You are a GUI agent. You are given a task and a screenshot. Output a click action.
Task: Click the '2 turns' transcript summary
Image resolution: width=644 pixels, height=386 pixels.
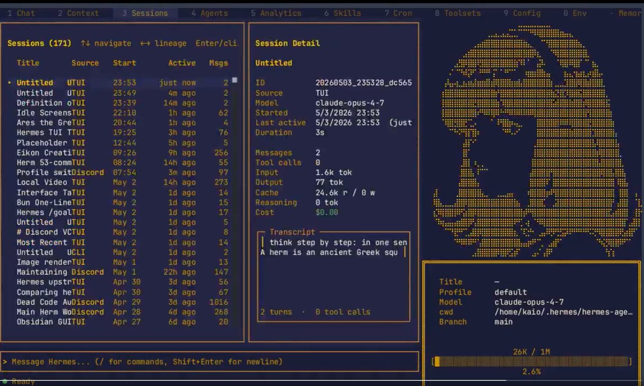(x=276, y=311)
